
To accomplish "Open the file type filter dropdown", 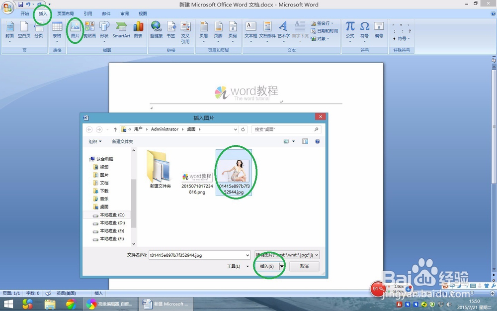I will point(287,255).
